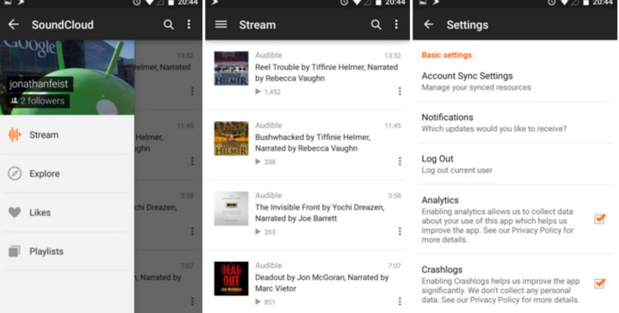Viewport: 619px width, 313px height.
Task: Tap the back arrow beside SoundCloud title
Action: tap(13, 25)
